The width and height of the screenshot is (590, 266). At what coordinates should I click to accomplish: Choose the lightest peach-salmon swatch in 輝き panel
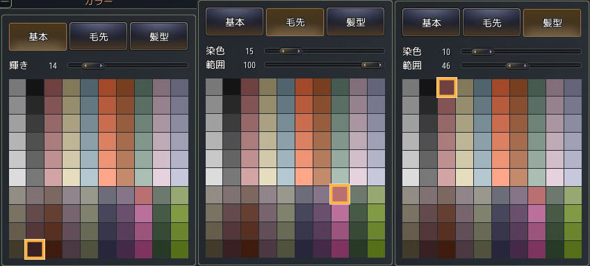click(107, 177)
